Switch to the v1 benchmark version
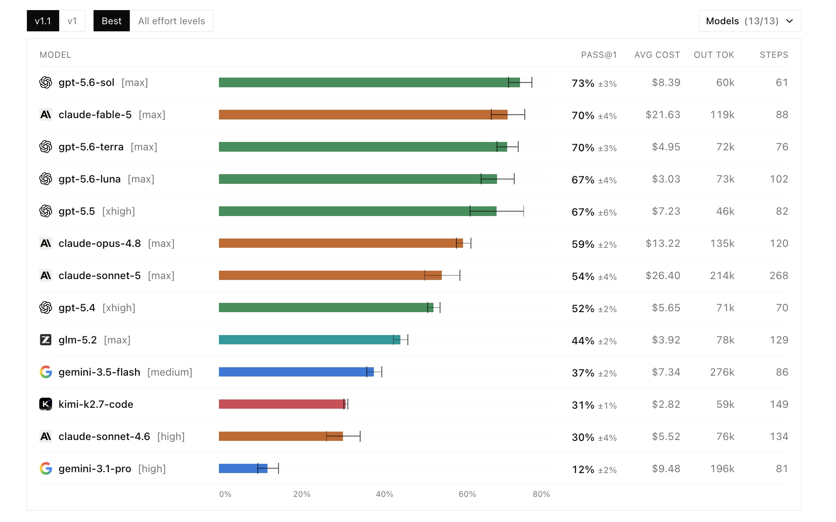Screen dimensions: 836x522 (72, 21)
